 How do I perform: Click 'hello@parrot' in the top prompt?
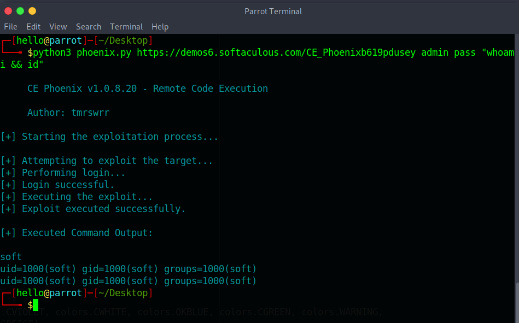pyautogui.click(x=49, y=40)
